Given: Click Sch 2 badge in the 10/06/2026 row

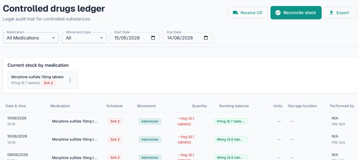Looking at the screenshot, I should click(x=115, y=139).
